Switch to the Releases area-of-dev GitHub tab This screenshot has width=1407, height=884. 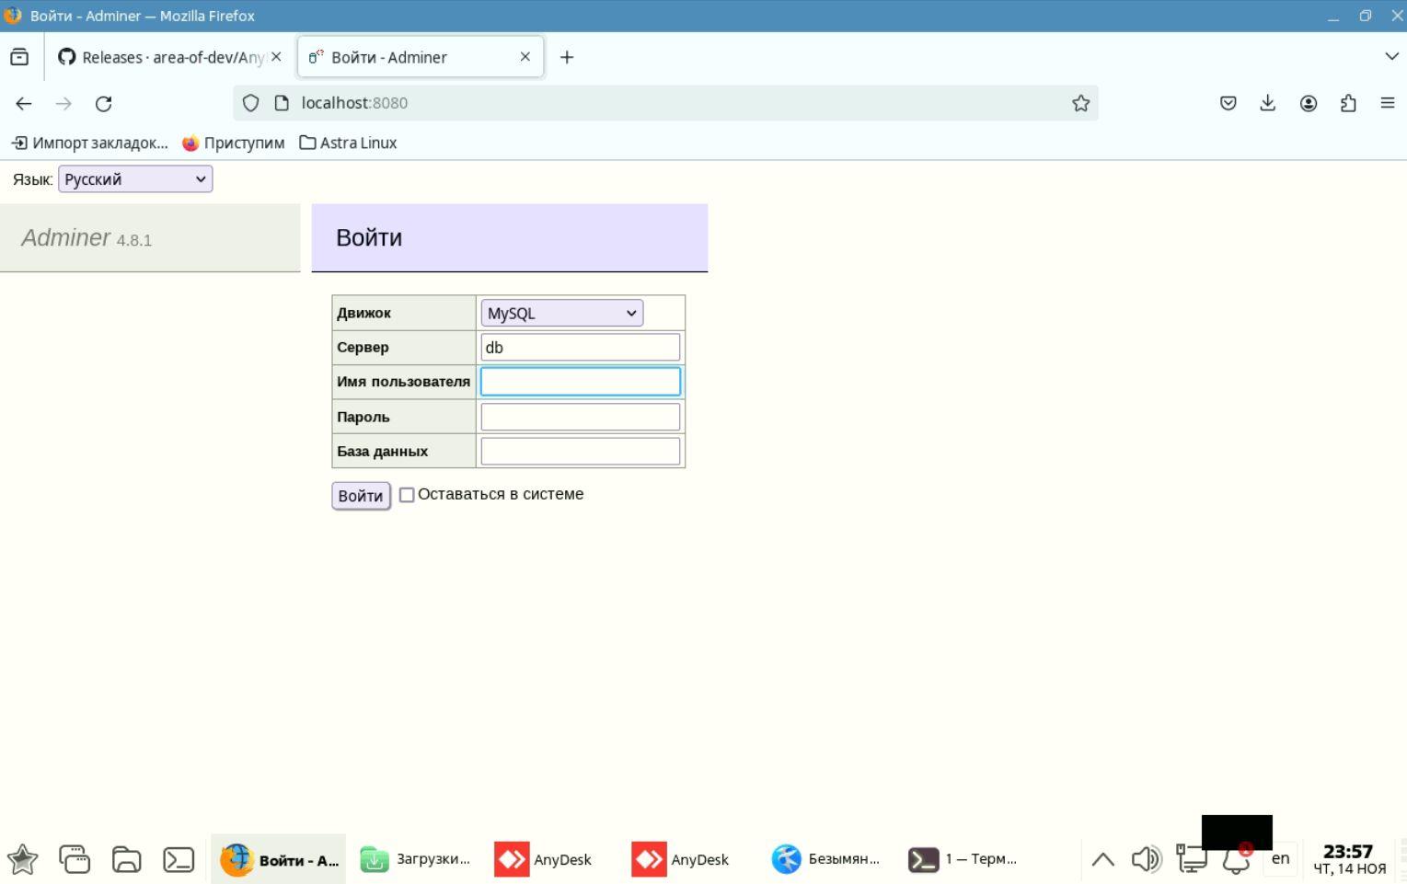161,57
